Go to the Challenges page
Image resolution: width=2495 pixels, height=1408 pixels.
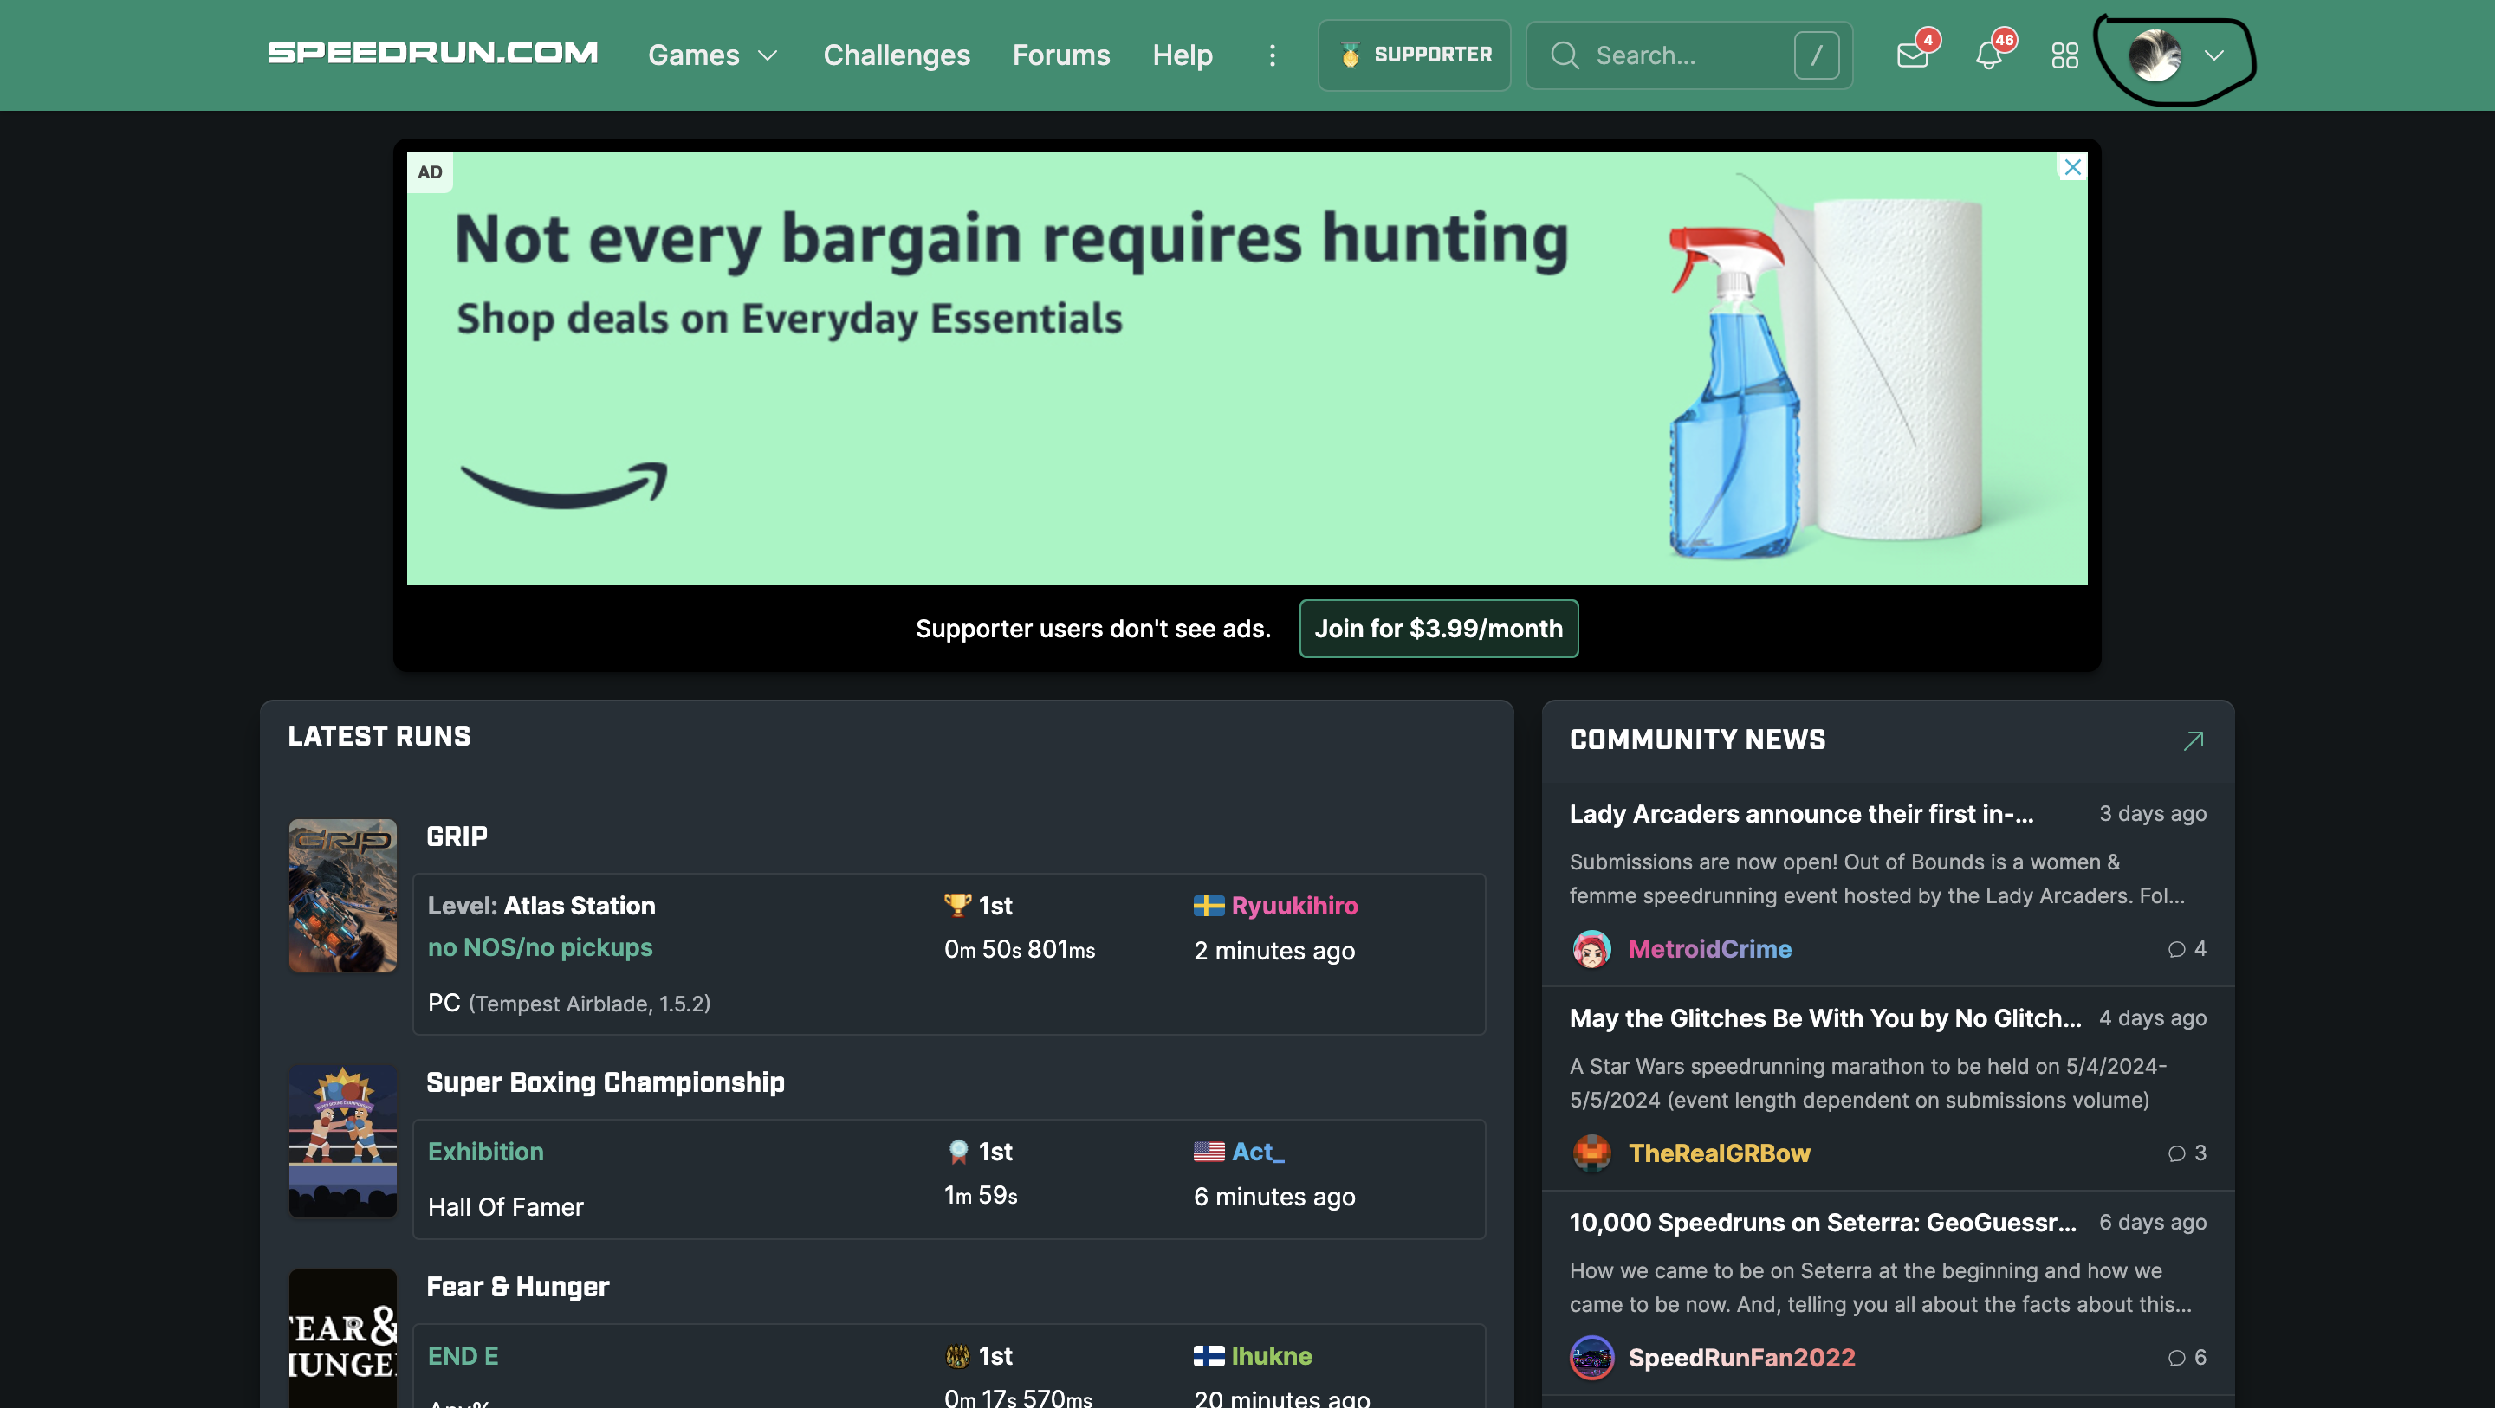pos(896,55)
